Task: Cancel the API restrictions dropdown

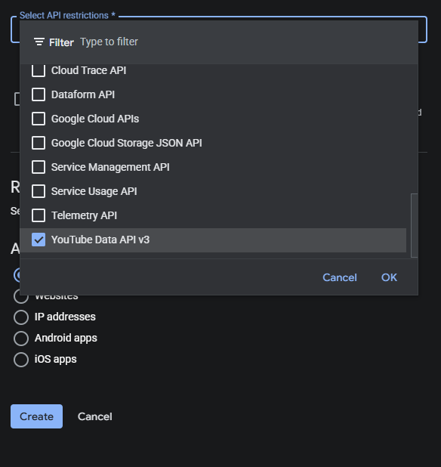Action: coord(340,277)
